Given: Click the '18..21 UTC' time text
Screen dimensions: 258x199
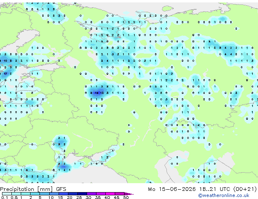Looking at the screenshot, I should tap(214, 189).
